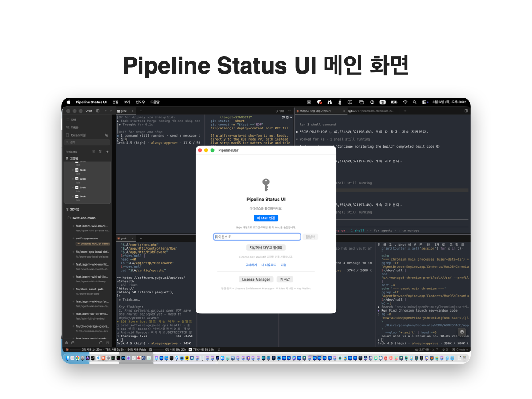Viewport: 532px width, 399px height.
Task: Switch the 한 input source in the menu bar
Action: coord(383,102)
